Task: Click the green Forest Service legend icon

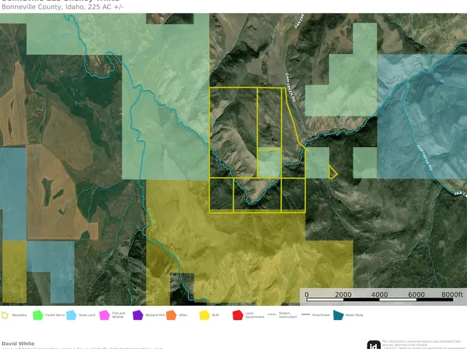Action: click(x=38, y=315)
